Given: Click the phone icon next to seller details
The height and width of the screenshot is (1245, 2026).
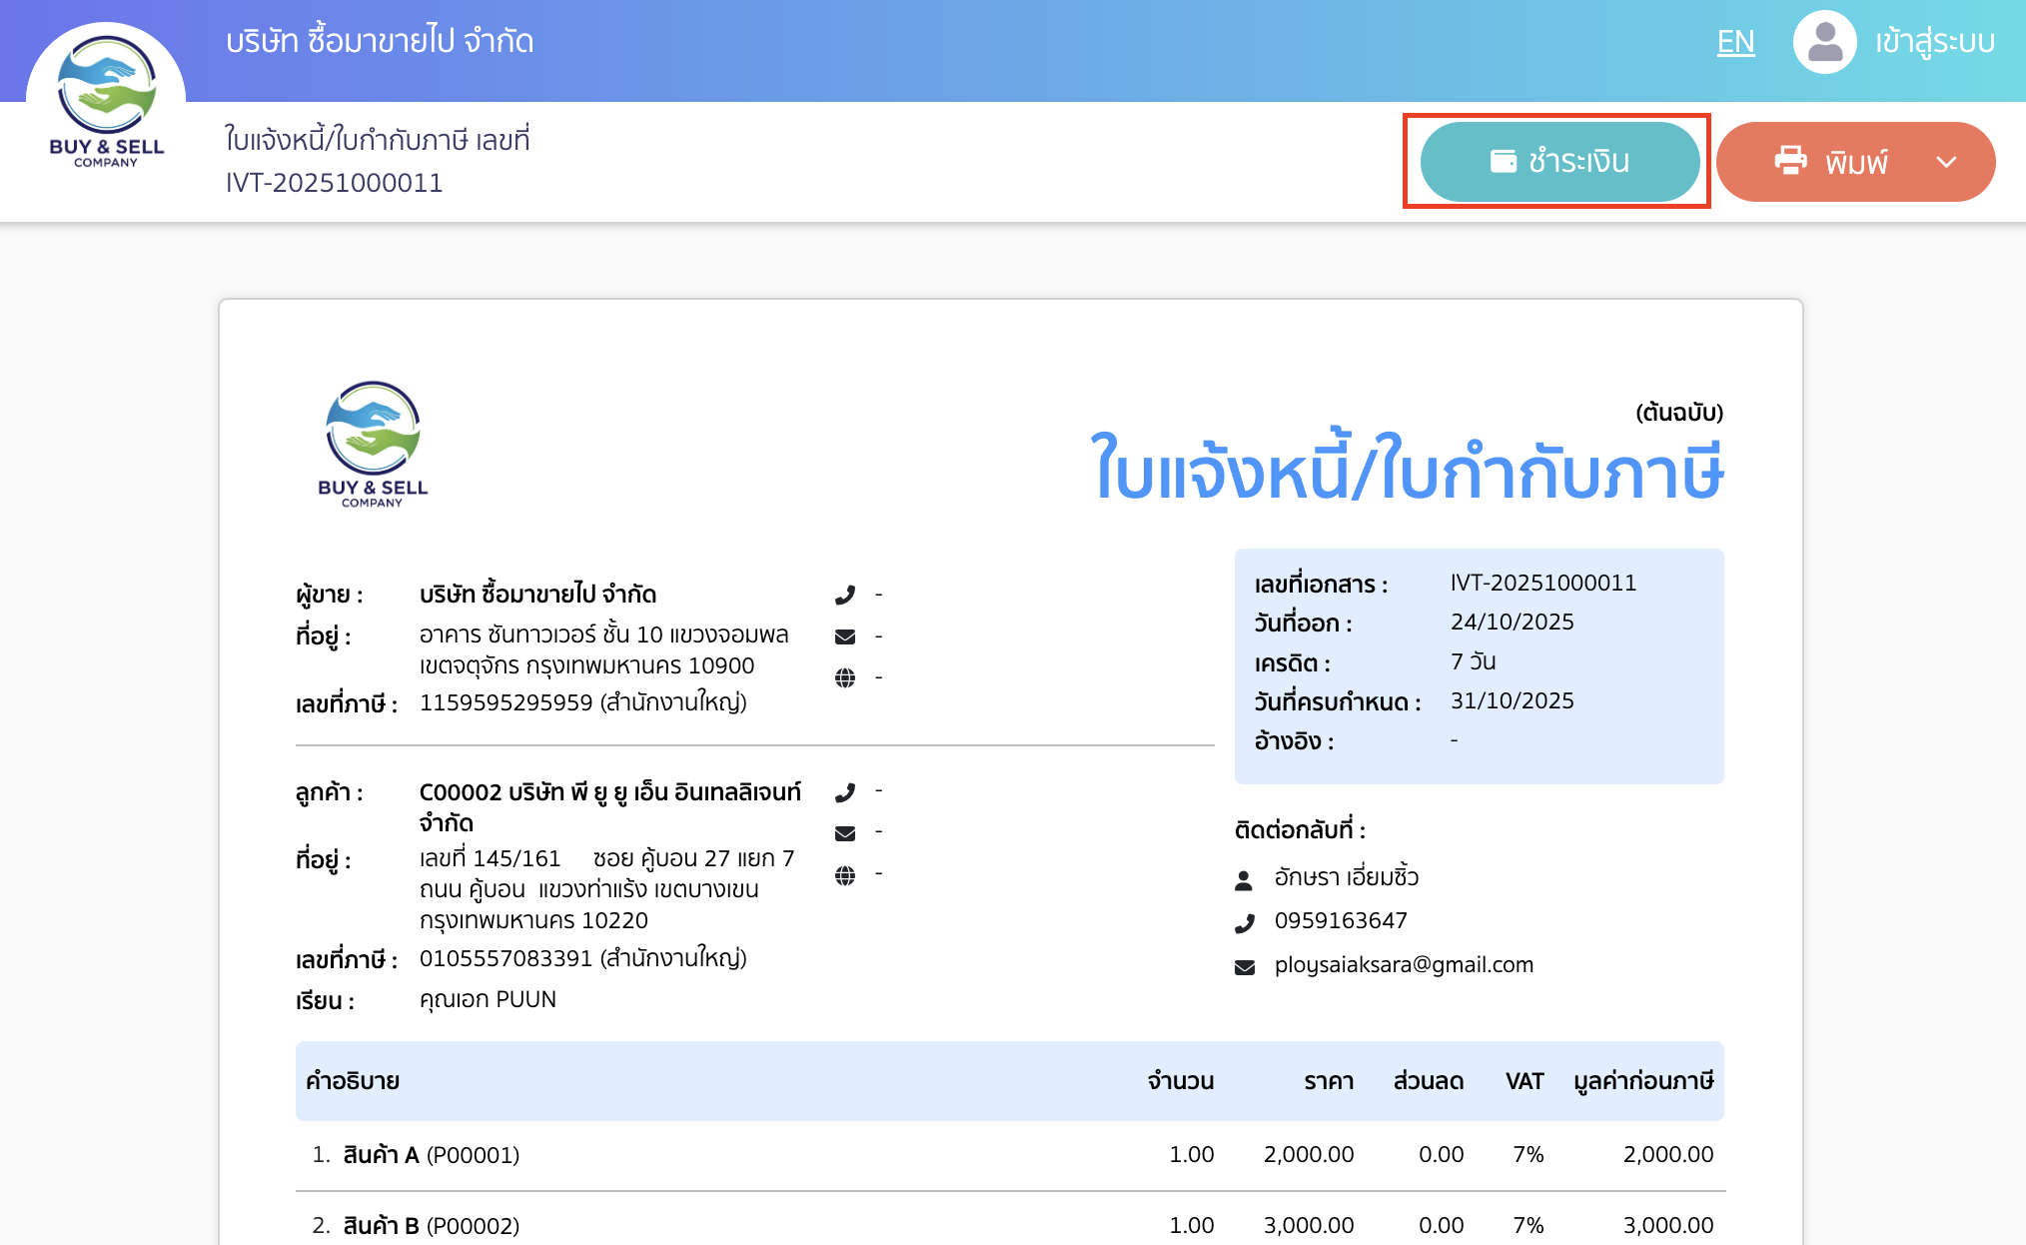Looking at the screenshot, I should point(846,593).
